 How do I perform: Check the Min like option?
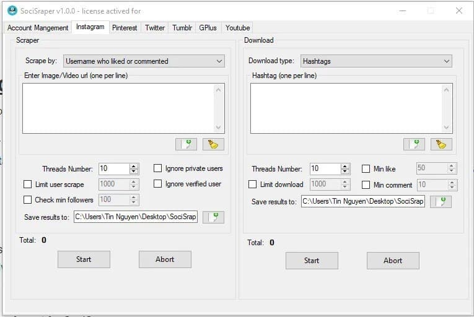[366, 168]
